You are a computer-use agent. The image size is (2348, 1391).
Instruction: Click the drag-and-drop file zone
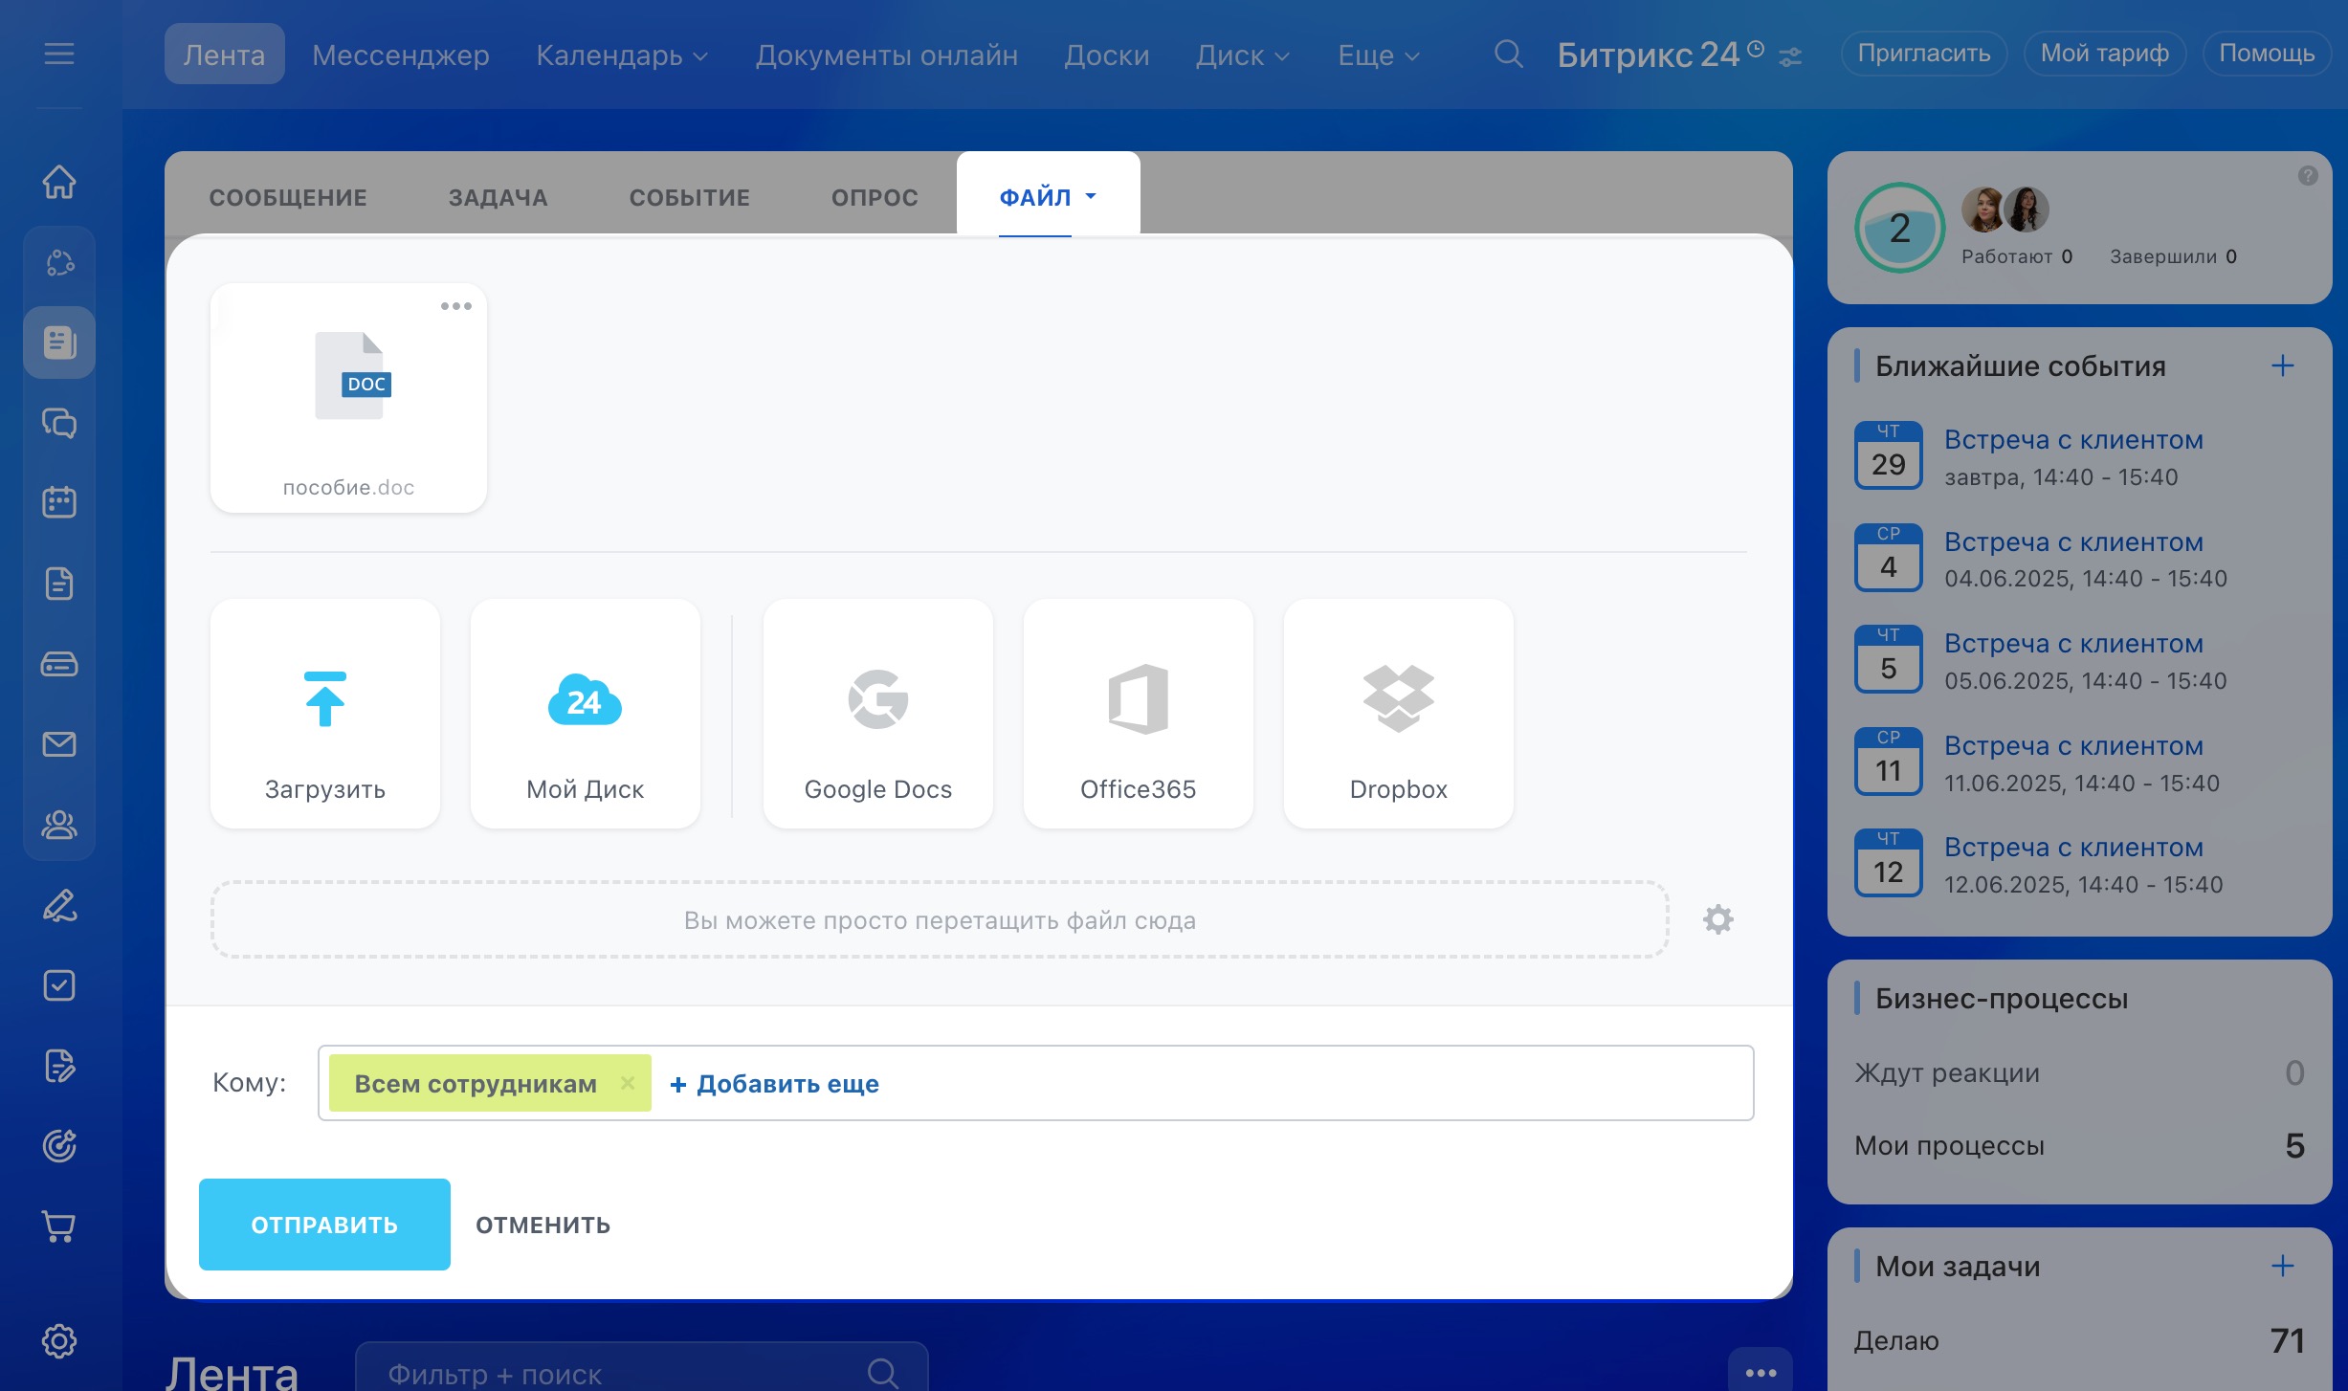click(x=940, y=919)
